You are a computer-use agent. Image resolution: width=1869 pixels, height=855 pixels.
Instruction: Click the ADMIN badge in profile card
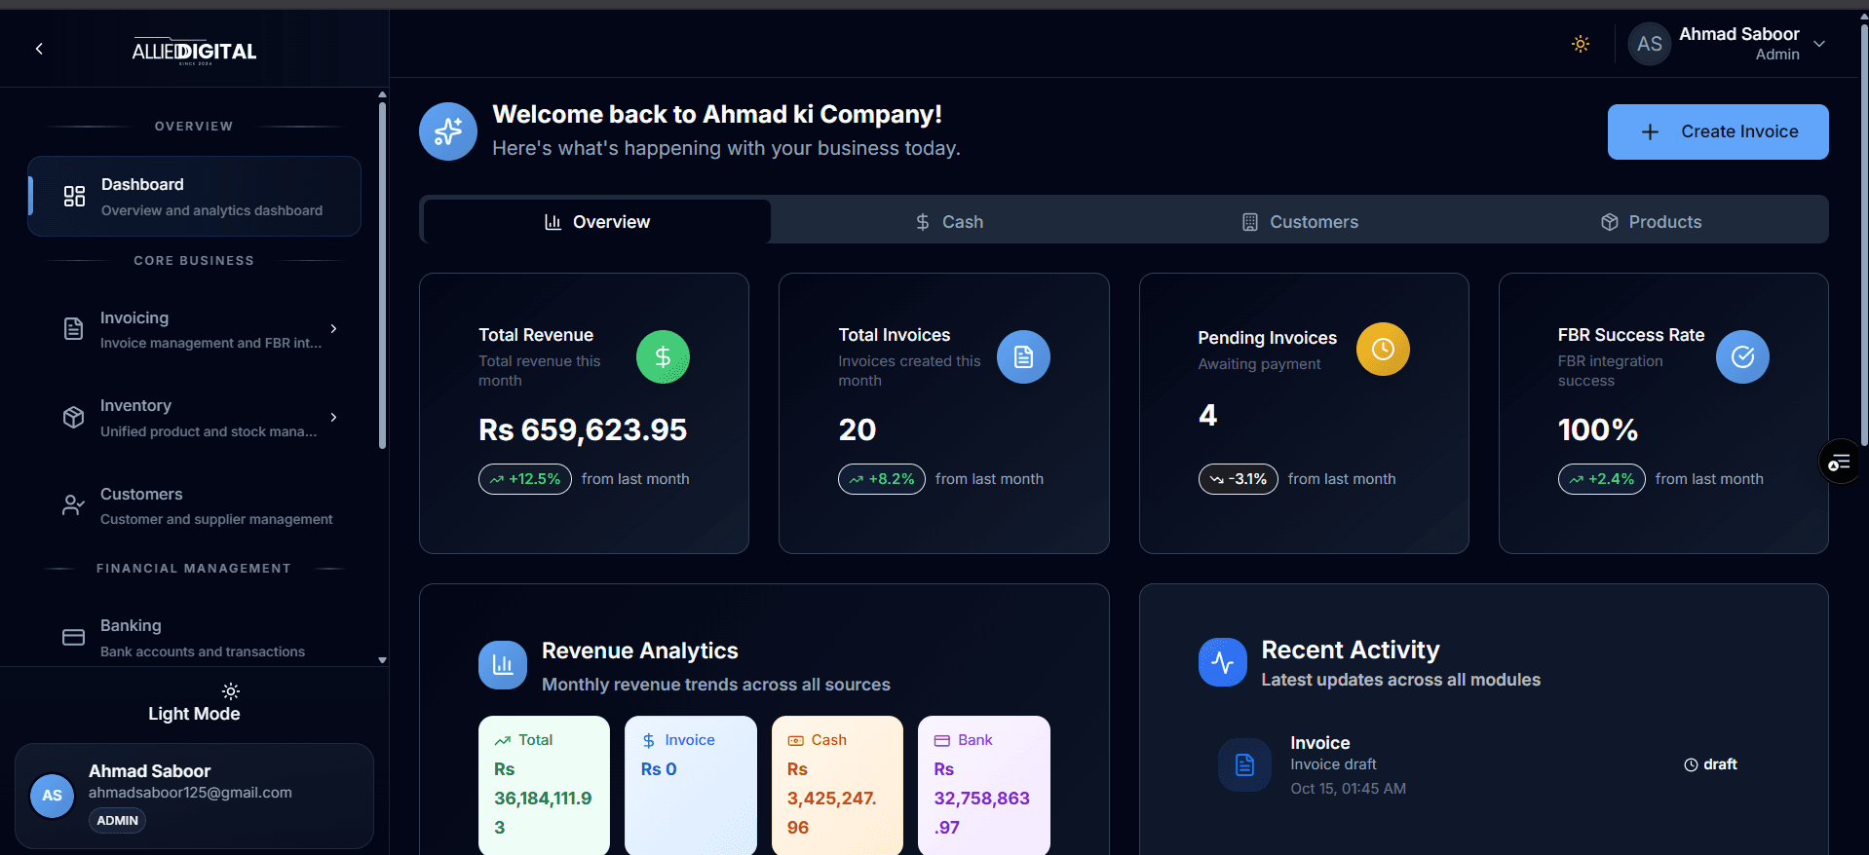(118, 821)
